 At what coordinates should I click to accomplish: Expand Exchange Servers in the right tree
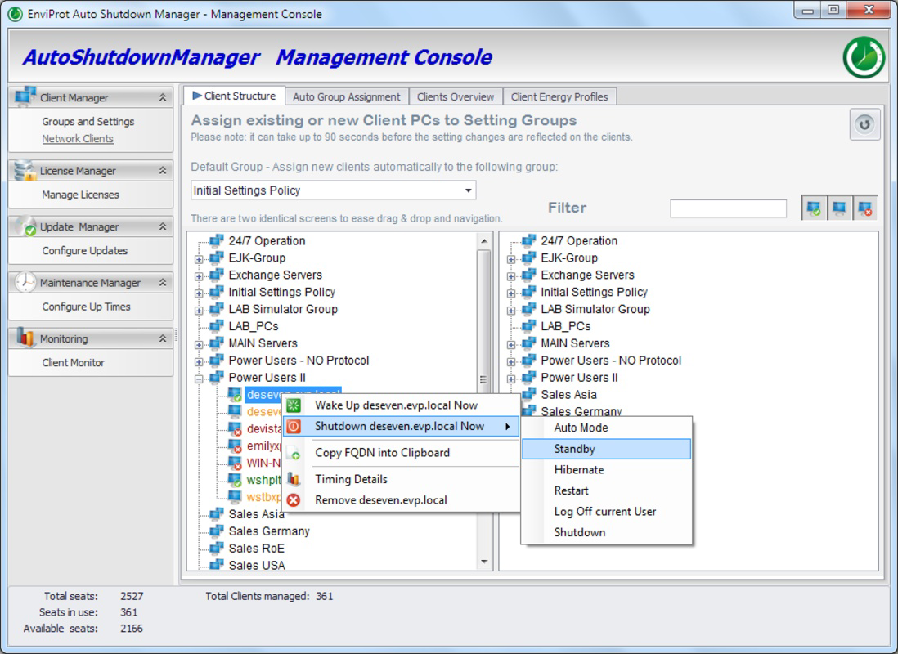pos(511,276)
